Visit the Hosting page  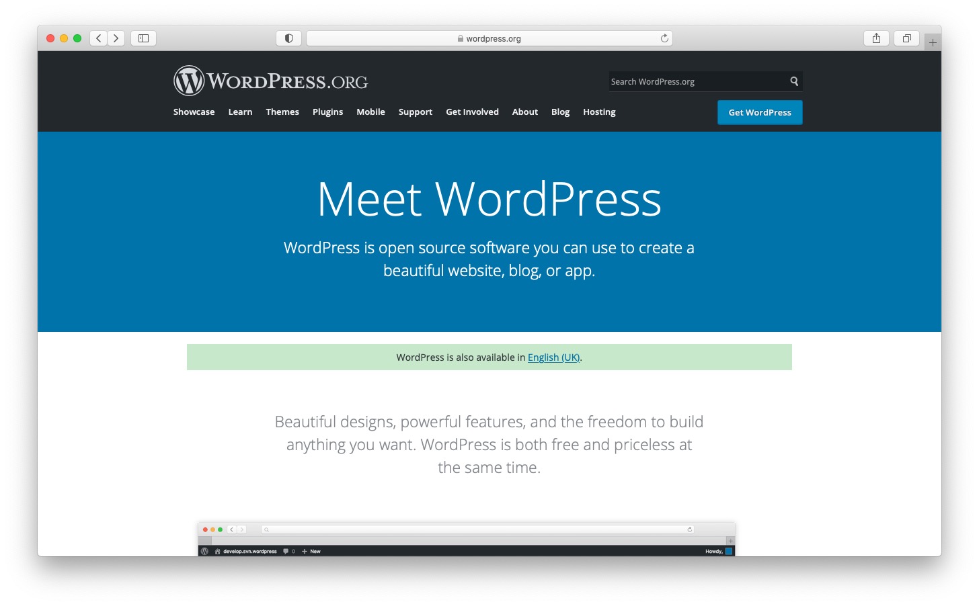pyautogui.click(x=599, y=112)
